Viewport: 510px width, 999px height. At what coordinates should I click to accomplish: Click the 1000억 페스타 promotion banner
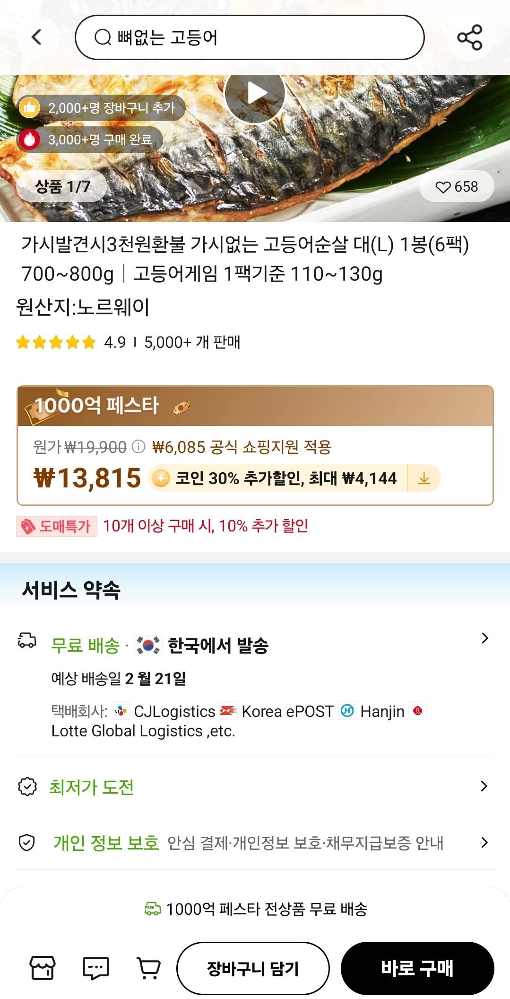click(254, 405)
